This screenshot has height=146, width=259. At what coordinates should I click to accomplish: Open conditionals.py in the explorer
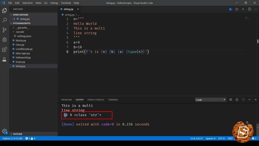click(x=24, y=49)
